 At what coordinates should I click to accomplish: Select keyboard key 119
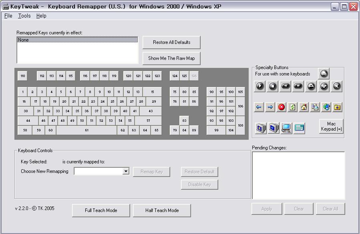pyautogui.click(x=114, y=76)
